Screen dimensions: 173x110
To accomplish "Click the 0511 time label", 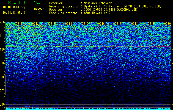I will (x=19, y=24).
